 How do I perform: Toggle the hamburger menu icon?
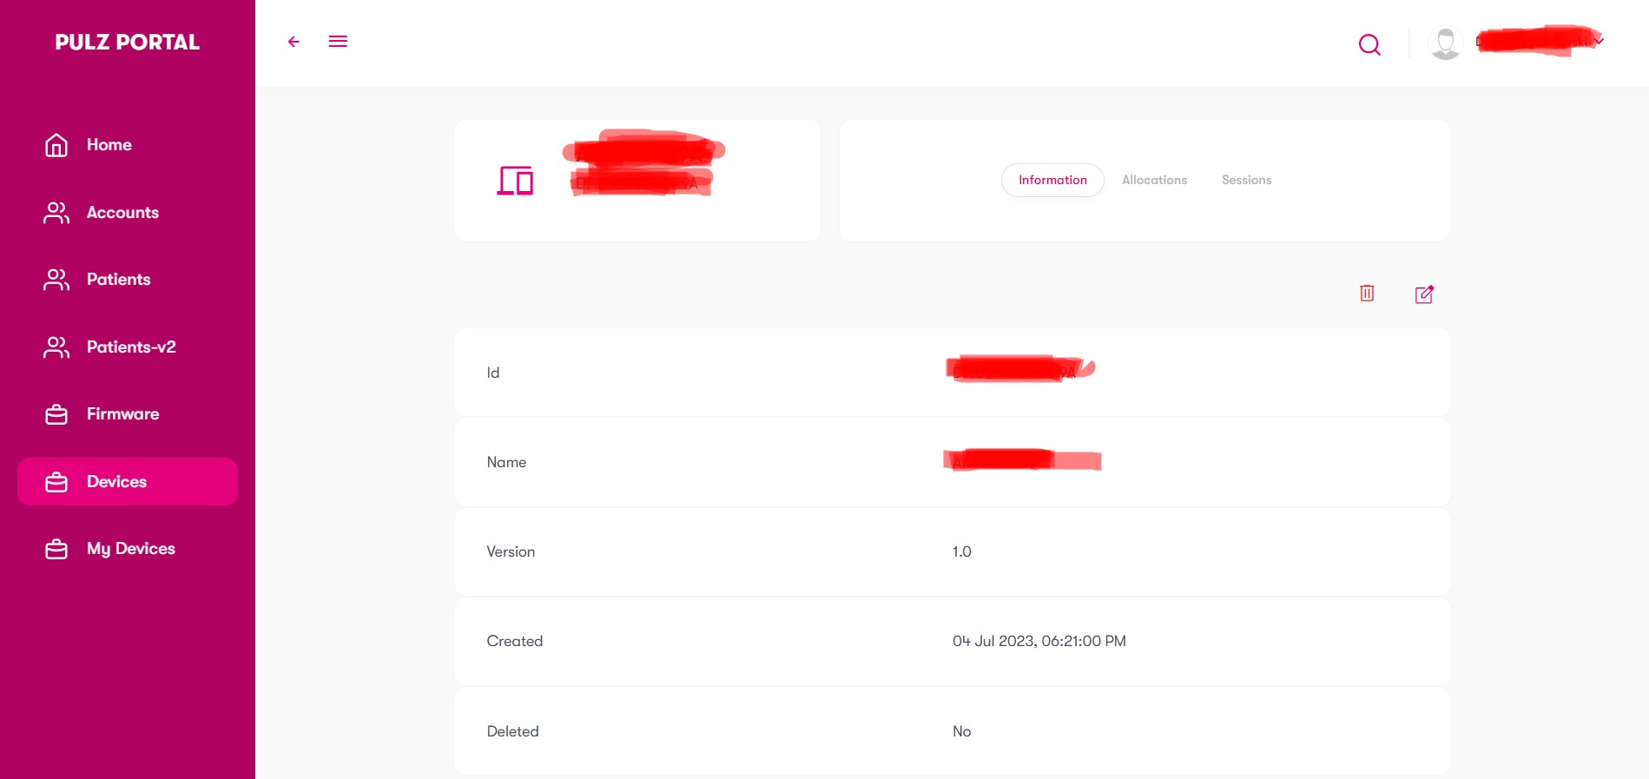pyautogui.click(x=338, y=42)
